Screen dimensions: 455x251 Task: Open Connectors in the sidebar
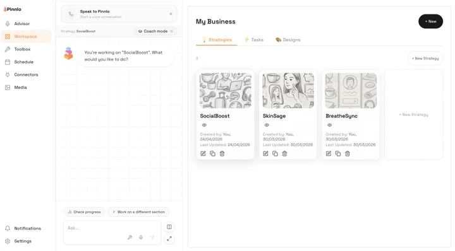pos(26,74)
